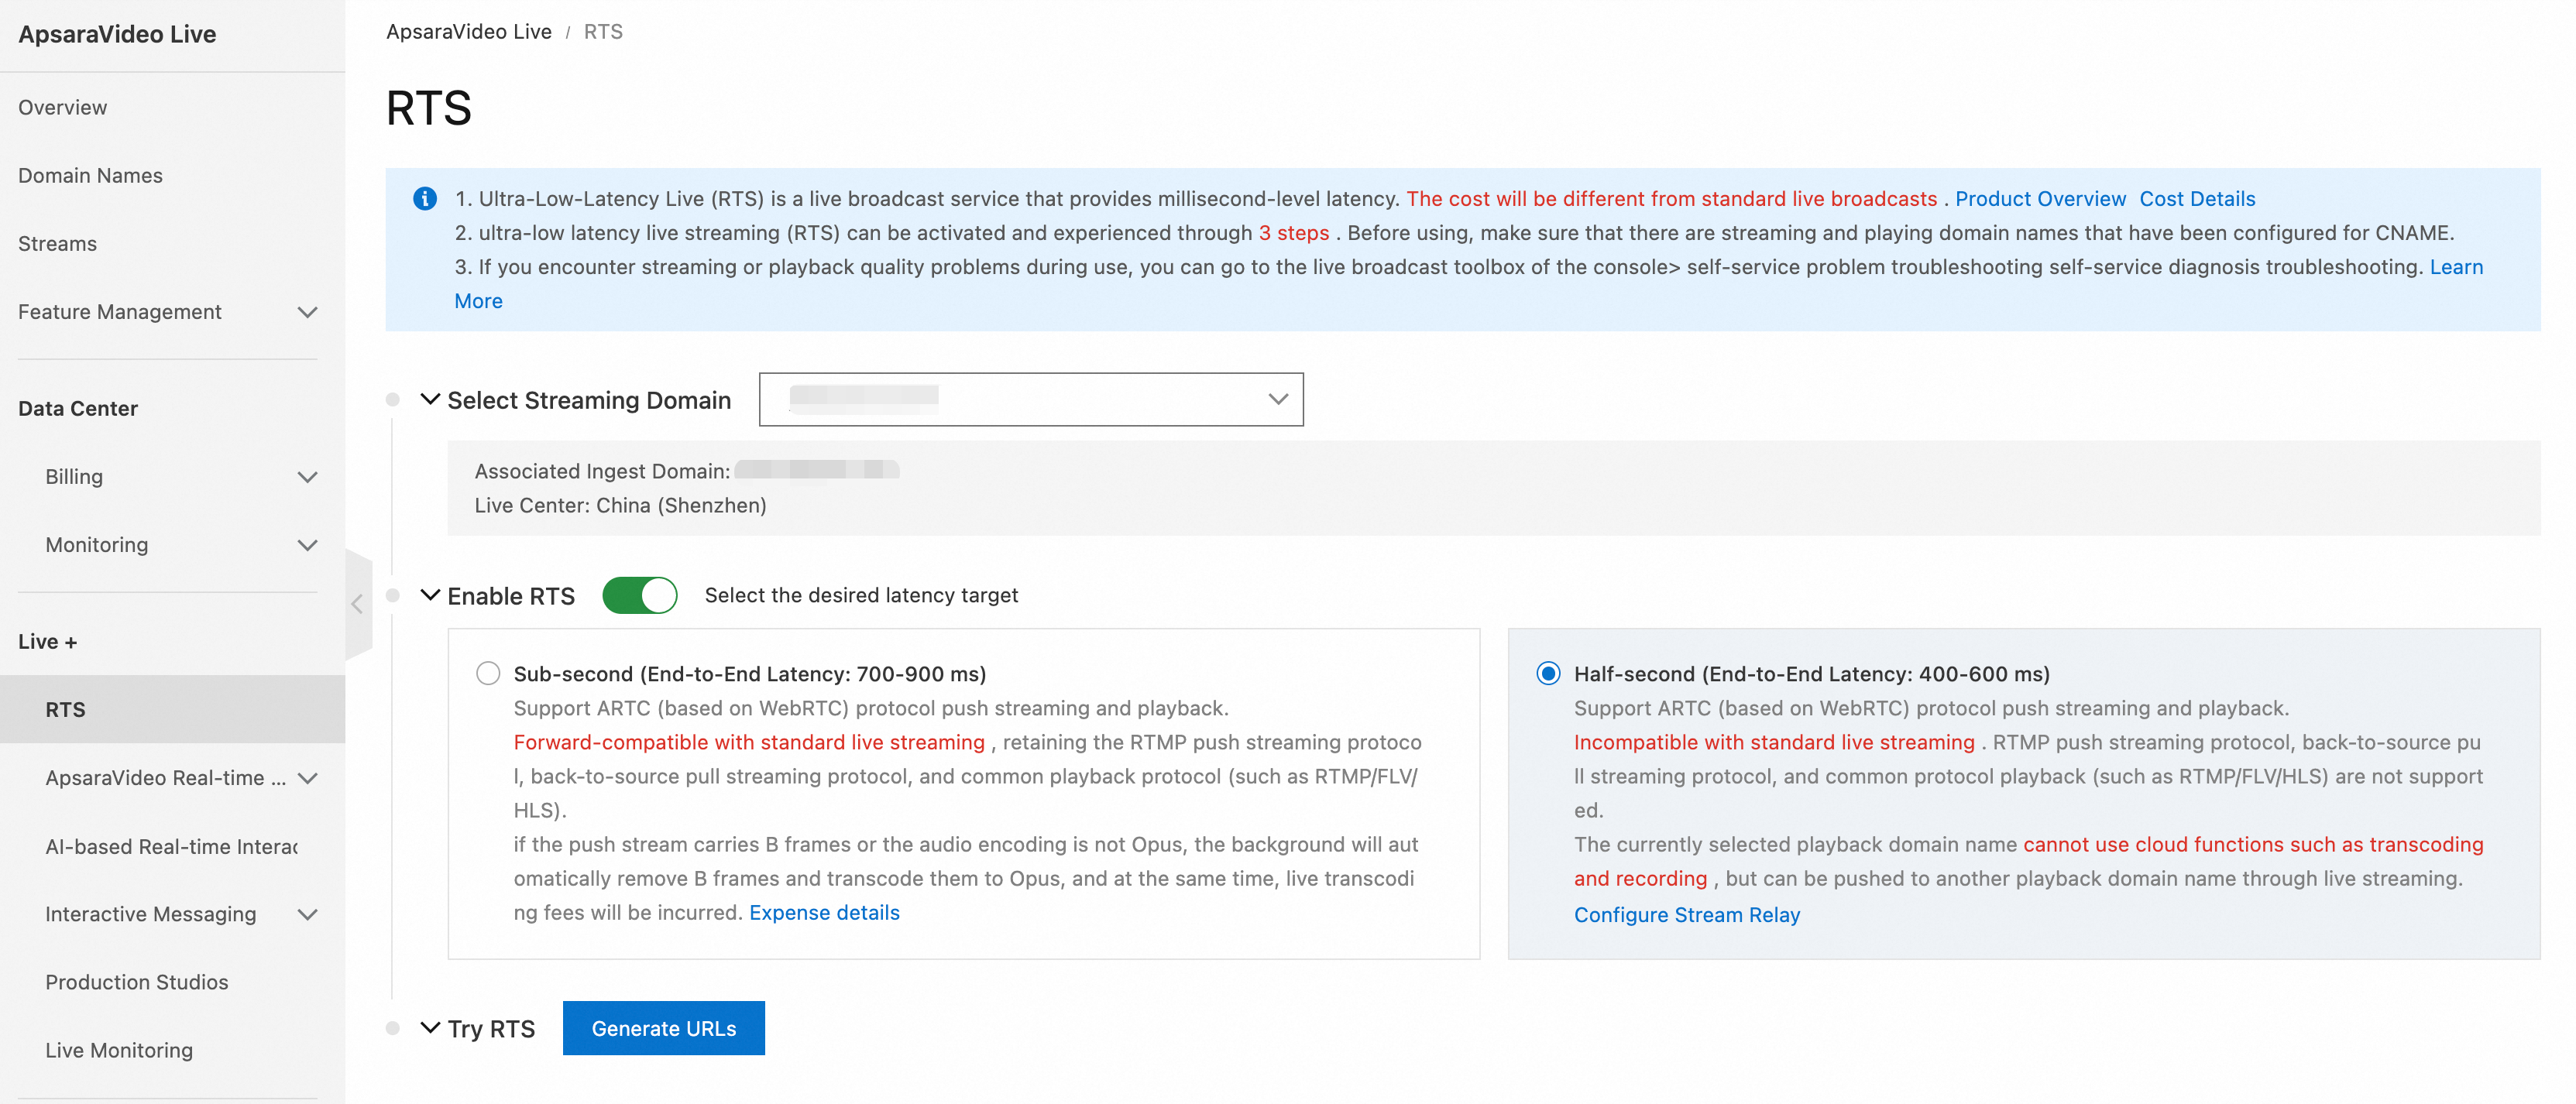Collapse the sidebar using the left arrow handle
Image resolution: width=2576 pixels, height=1104 pixels.
click(x=358, y=604)
